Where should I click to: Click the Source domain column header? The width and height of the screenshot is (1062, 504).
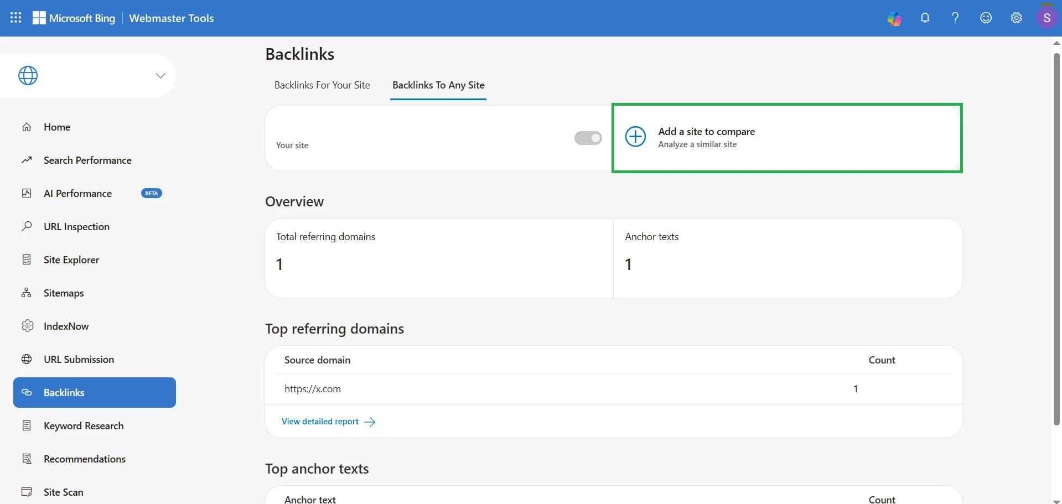point(317,360)
